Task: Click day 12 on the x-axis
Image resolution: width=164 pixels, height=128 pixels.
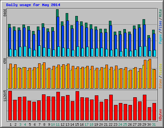Action: (x=62, y=124)
